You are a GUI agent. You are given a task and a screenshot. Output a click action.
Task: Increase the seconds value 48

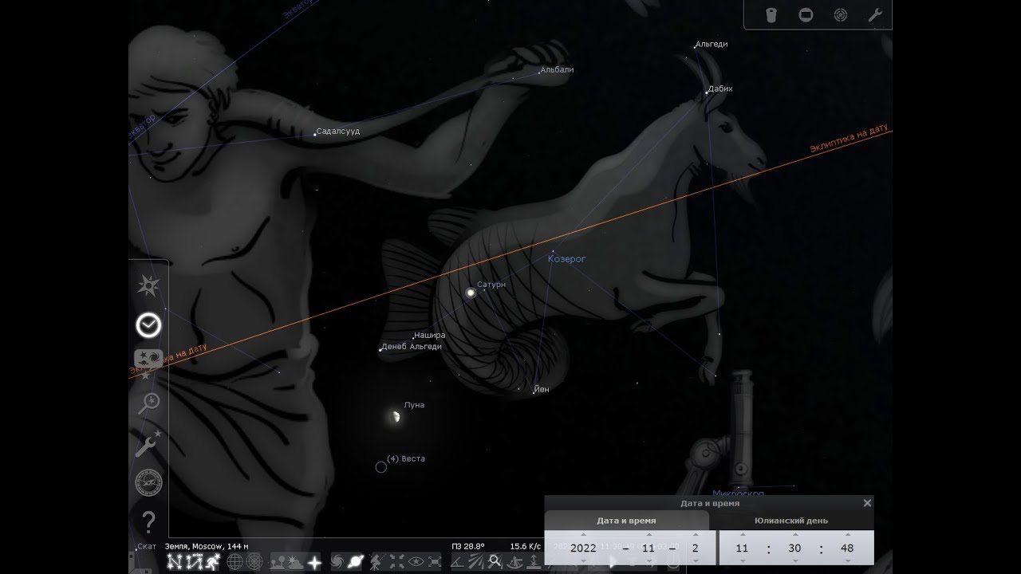[x=848, y=534]
